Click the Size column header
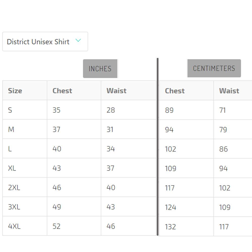This screenshot has height=252, width=252. coord(15,91)
